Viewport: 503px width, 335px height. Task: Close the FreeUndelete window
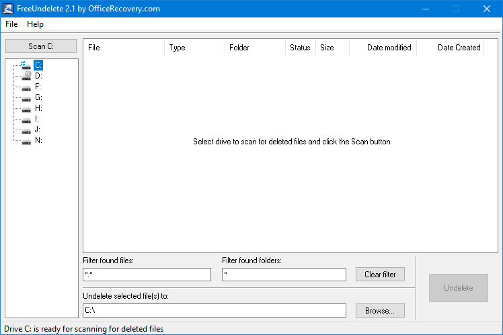(487, 9)
